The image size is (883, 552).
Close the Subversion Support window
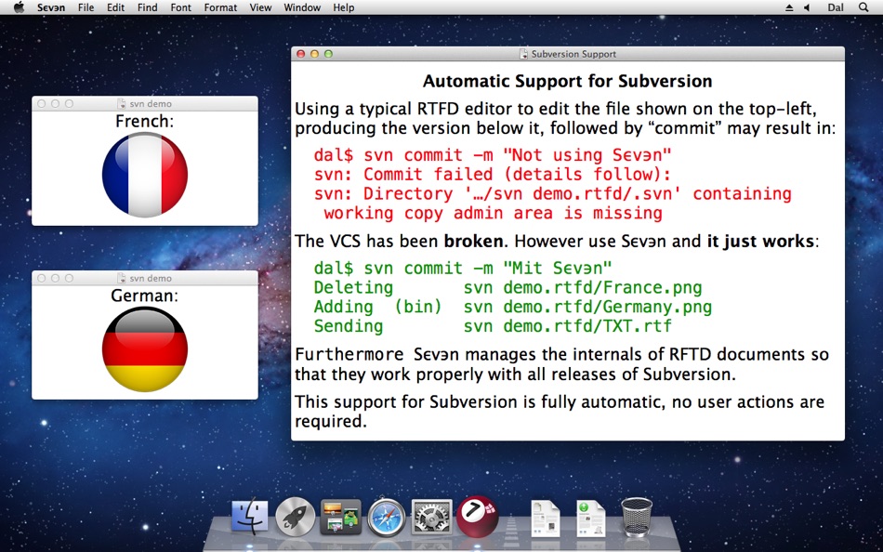pos(301,54)
